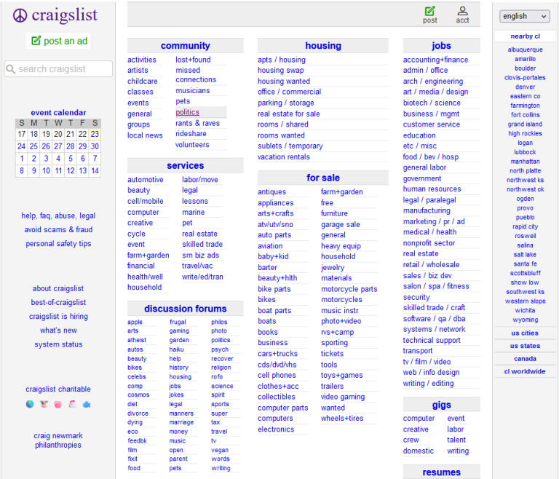Screen dimensions: 559x479
Task: Open the acct account icon
Action: click(462, 15)
